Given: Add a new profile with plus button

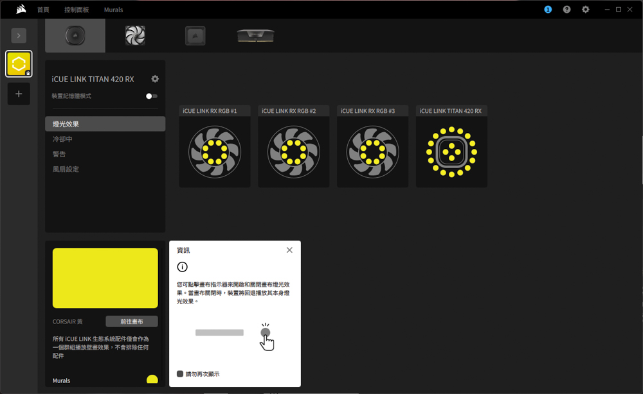Looking at the screenshot, I should coord(19,94).
